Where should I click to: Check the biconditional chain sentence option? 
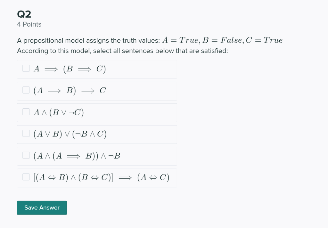pos(26,176)
